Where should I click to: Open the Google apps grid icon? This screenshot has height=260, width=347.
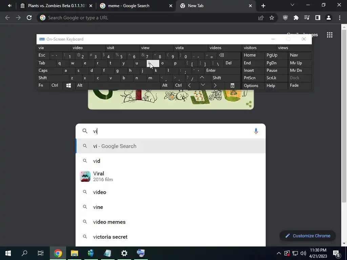pos(330,35)
